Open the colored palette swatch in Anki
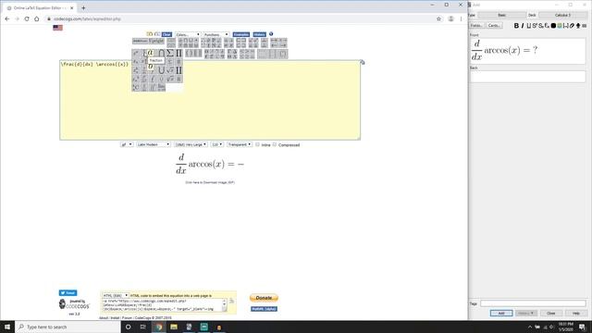592x333 pixels. point(560,26)
